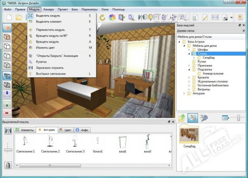Screen dimensions: 248x178
Task: Expand the Шкафы folder in tree
Action: (x=189, y=50)
